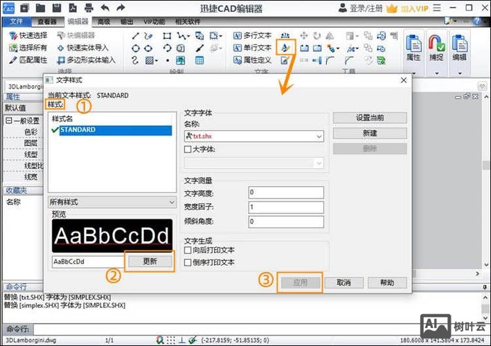The height and width of the screenshot is (346, 491).
Task: Select the Spline curve tool
Action: pyautogui.click(x=135, y=60)
